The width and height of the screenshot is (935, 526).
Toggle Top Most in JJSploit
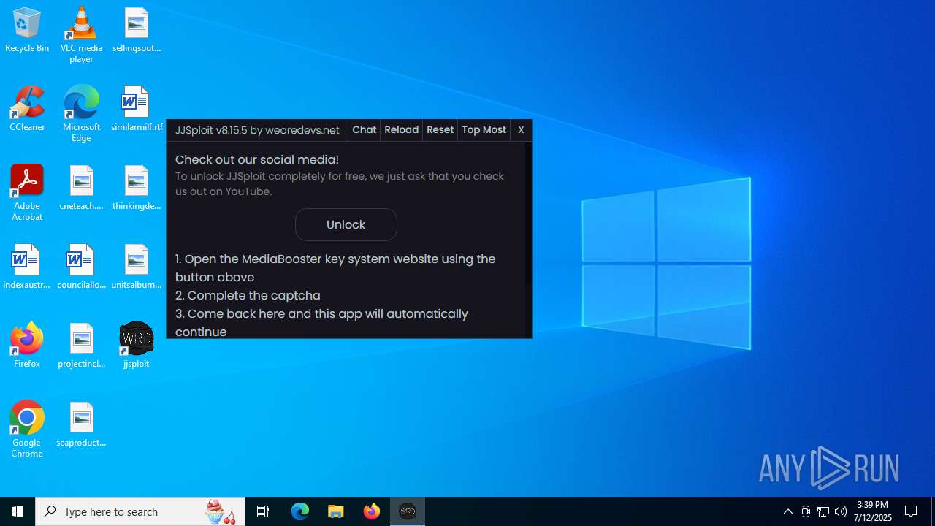(484, 130)
